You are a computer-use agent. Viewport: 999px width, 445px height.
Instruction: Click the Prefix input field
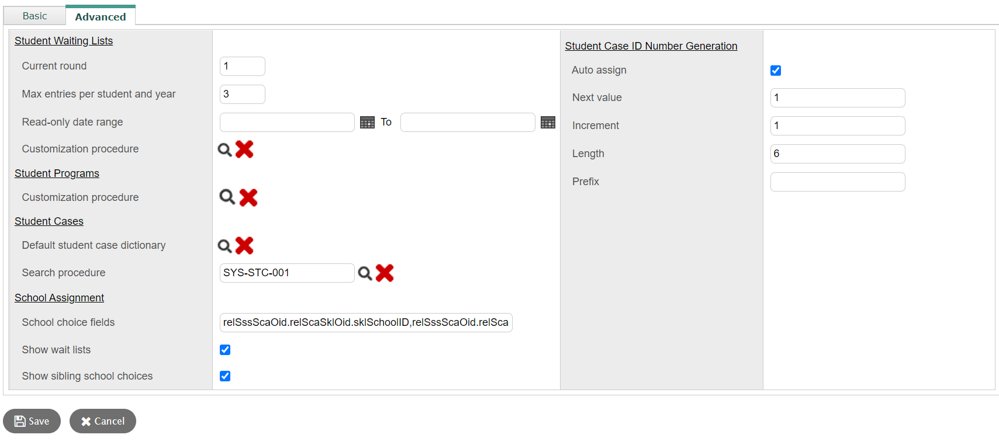[838, 182]
